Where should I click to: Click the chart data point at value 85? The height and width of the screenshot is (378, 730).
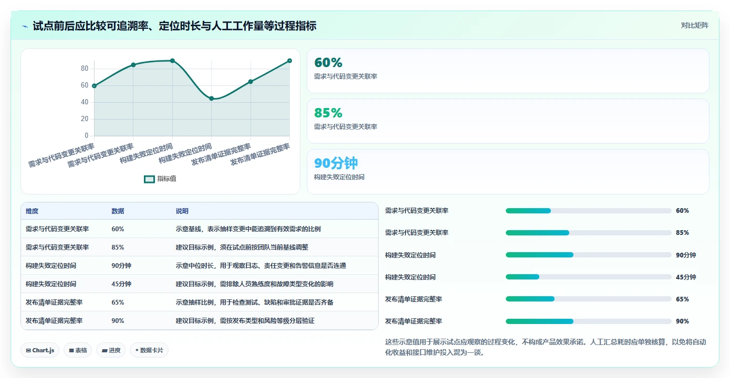[x=133, y=64]
